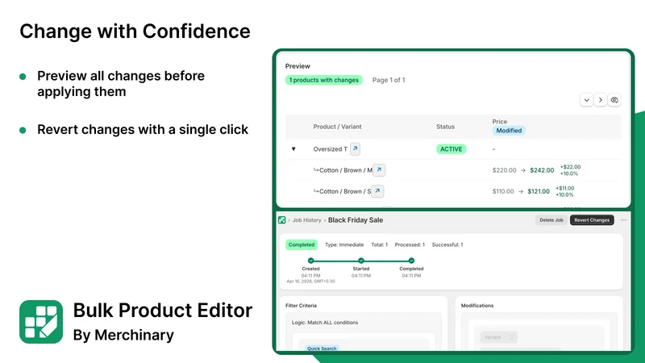645x363 pixels.
Task: Open the three-dot more options menu
Action: pyautogui.click(x=624, y=220)
